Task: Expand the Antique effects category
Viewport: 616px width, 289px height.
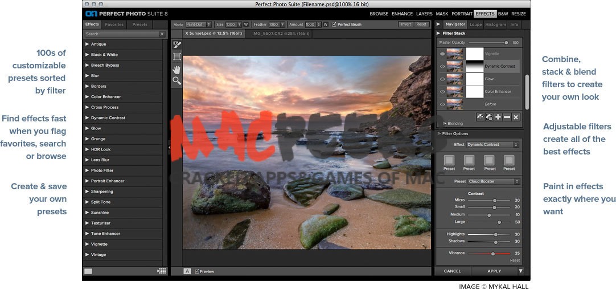Action: 87,44
